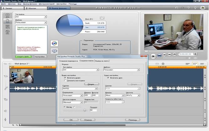The image size is (209, 131).
Task: Zoom in timeline magnifier icon
Action: pyautogui.click(x=13, y=125)
